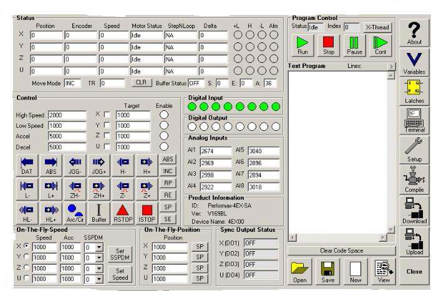The height and width of the screenshot is (291, 431).
Task: Click the ABS arrow move button
Action: [51, 165]
